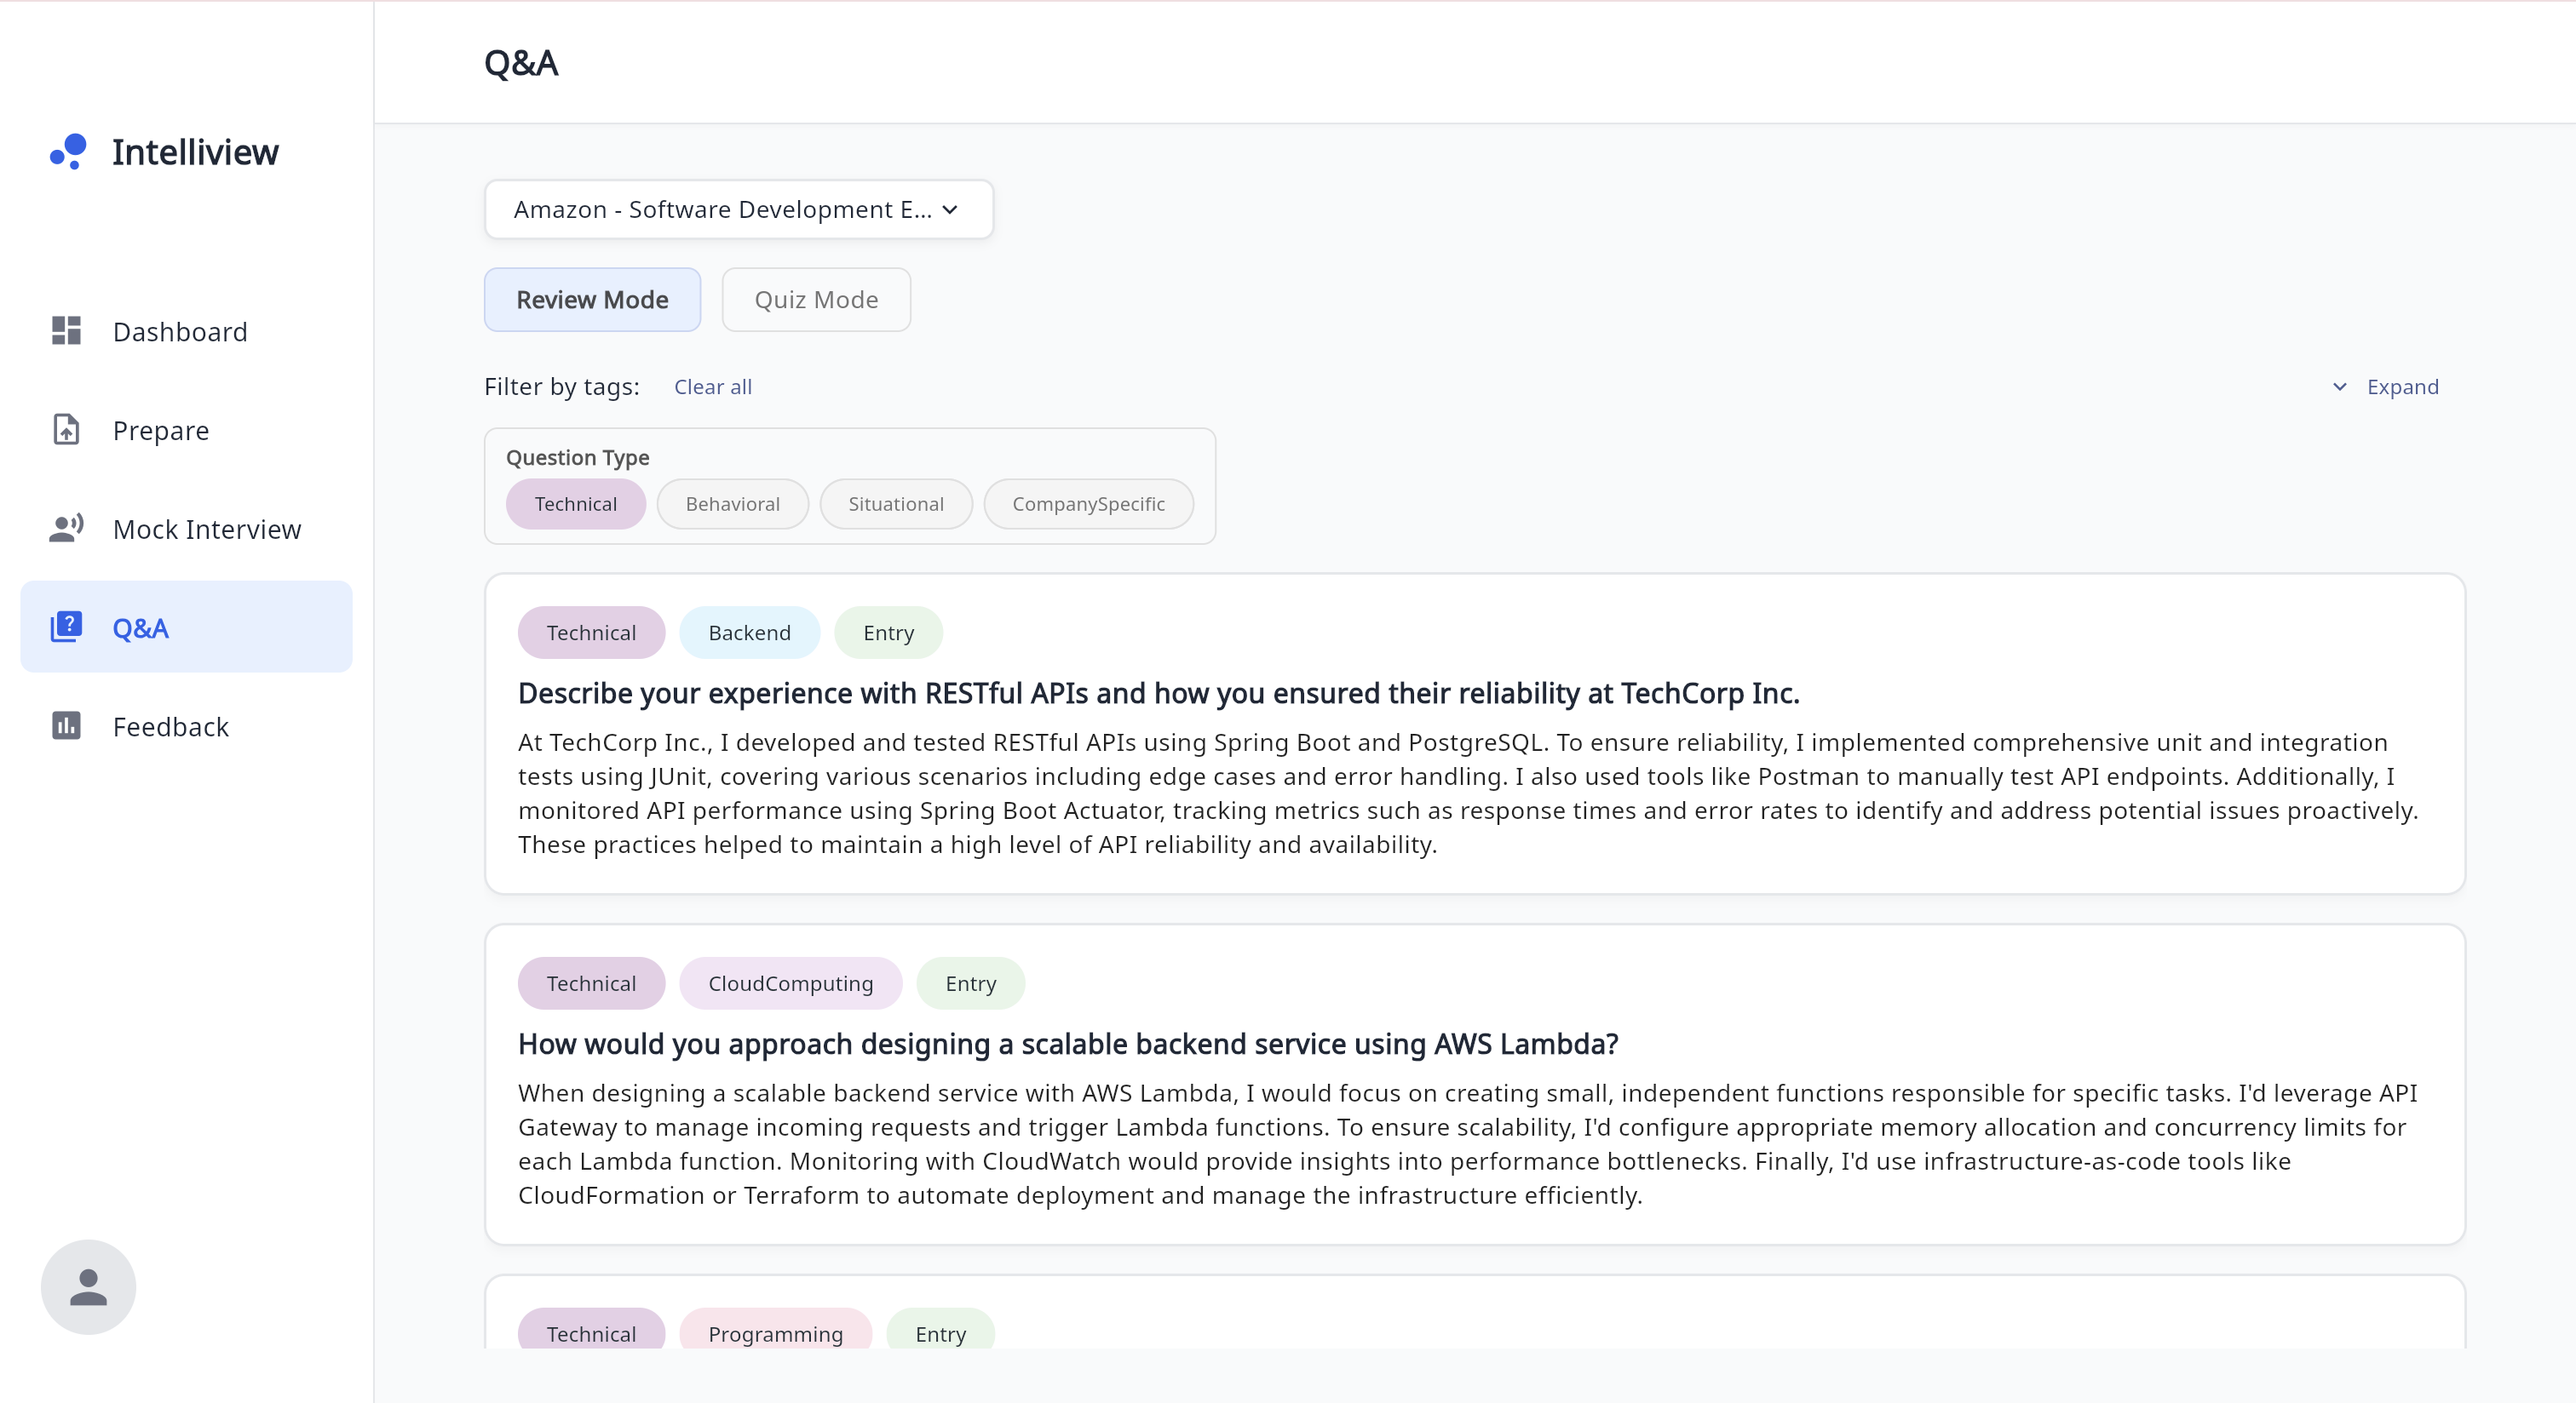The image size is (2576, 1403).
Task: Enable the Behavioral tag filter
Action: coord(732,504)
